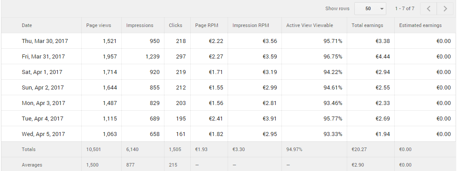Select the Tue, Apr 4, 2017 date
The width and height of the screenshot is (457, 171).
coord(43,118)
